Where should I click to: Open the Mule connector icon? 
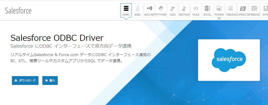click(x=196, y=10)
